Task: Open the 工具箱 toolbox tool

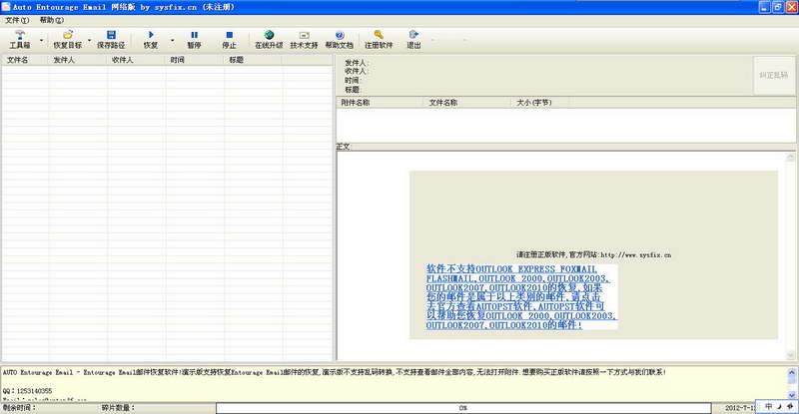Action: [19, 39]
